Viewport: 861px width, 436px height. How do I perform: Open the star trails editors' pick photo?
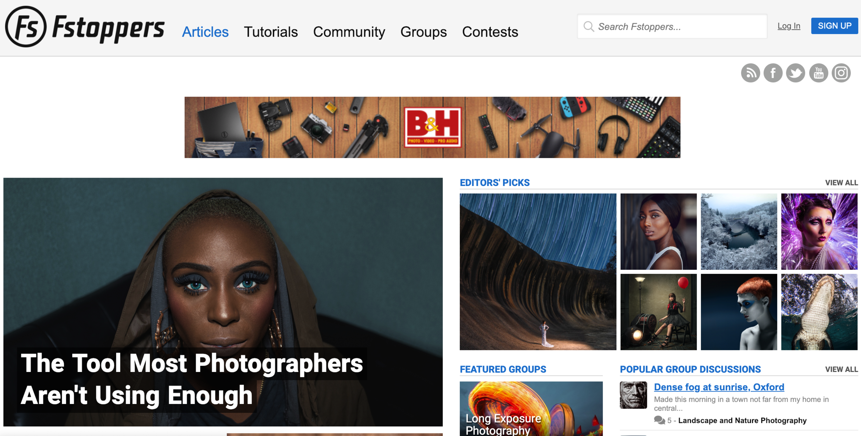[x=538, y=271]
